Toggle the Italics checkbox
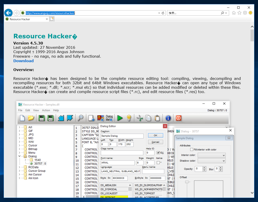 click(158, 162)
